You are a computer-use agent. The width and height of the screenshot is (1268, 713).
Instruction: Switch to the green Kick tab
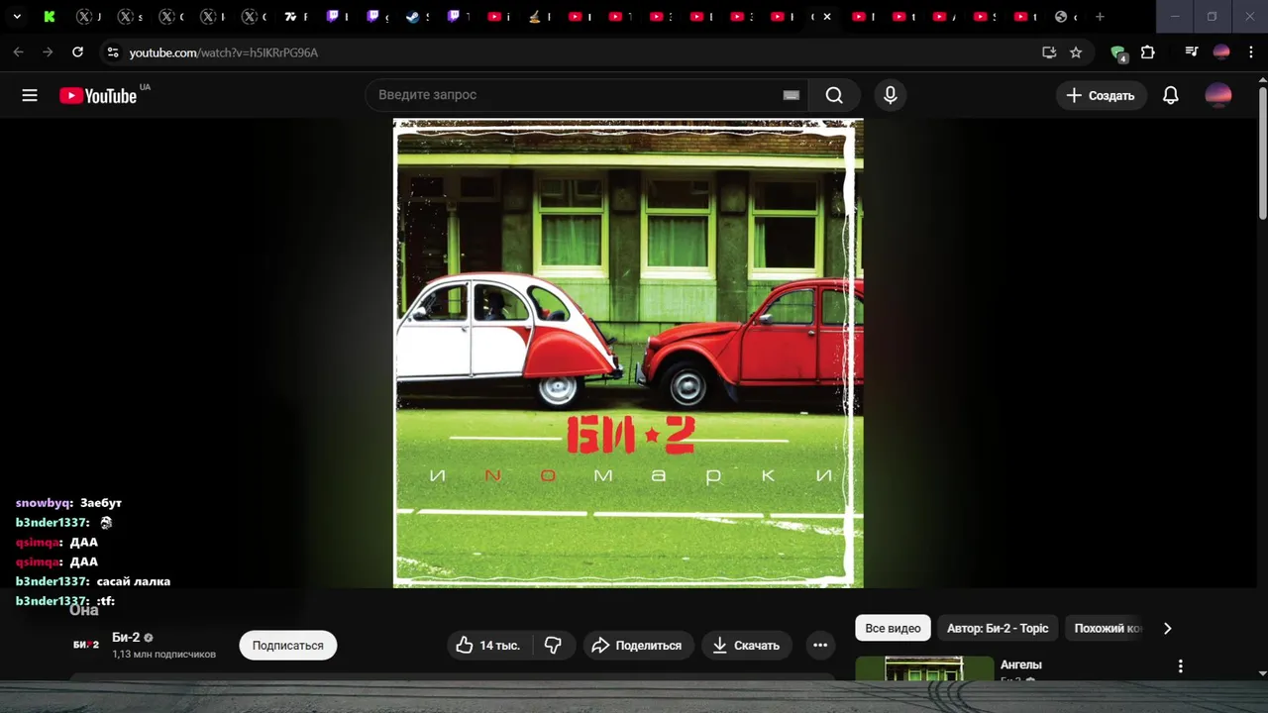point(50,17)
